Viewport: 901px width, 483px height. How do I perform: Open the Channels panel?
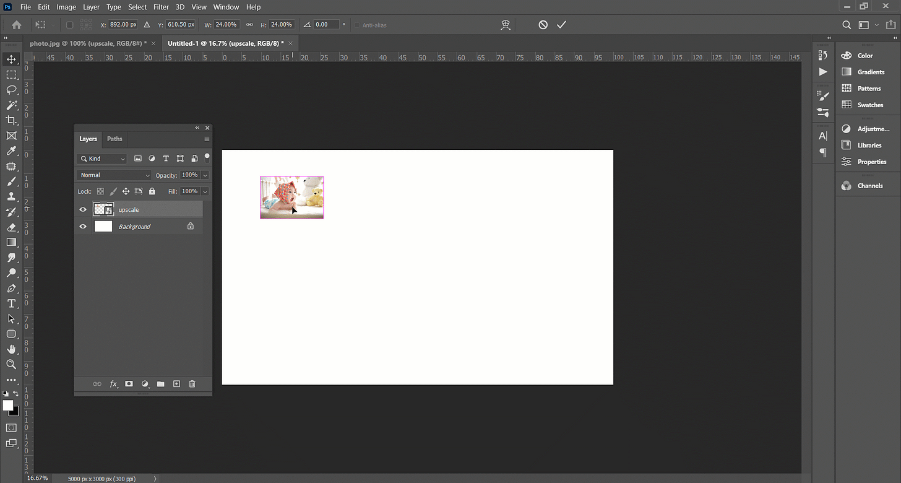[868, 185]
